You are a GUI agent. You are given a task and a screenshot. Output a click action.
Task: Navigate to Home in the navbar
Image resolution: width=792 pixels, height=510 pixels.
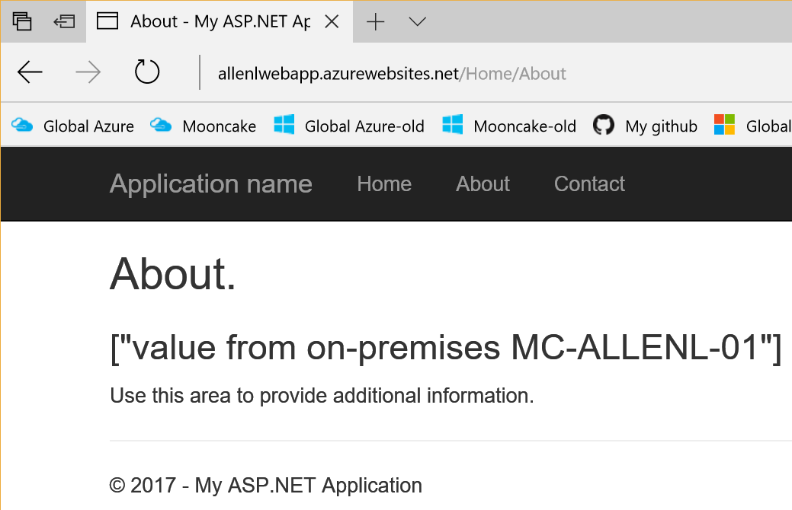(384, 184)
